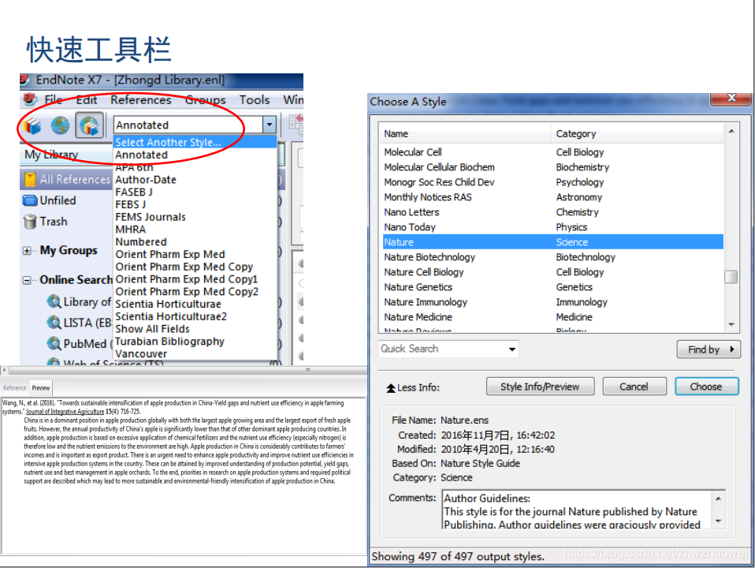Image resolution: width=755 pixels, height=568 pixels.
Task: Select Orient Pharm Exp Med Copy1 style
Action: pos(195,279)
